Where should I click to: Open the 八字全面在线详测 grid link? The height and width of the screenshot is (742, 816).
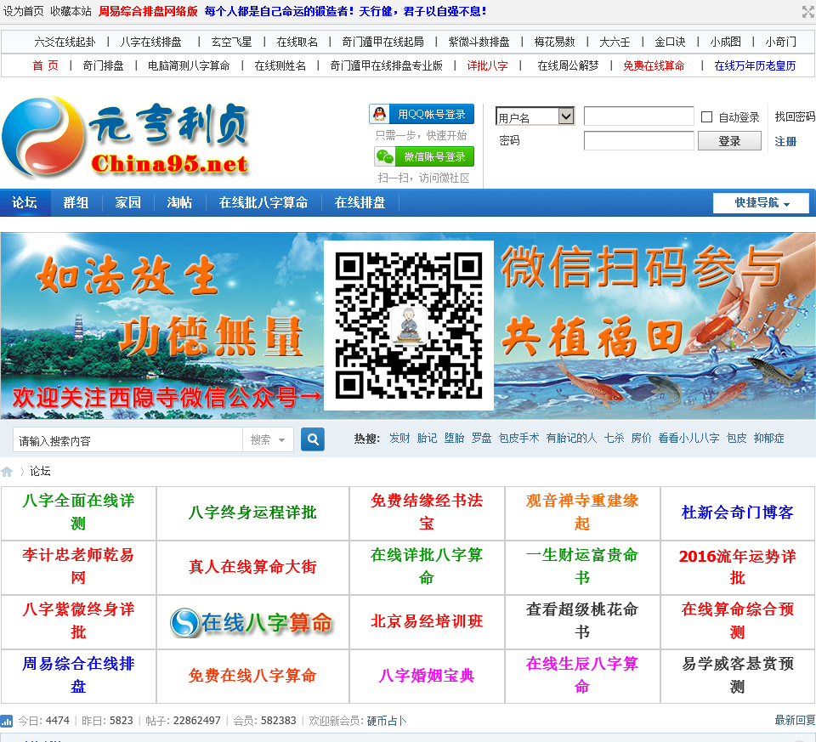[x=78, y=512]
